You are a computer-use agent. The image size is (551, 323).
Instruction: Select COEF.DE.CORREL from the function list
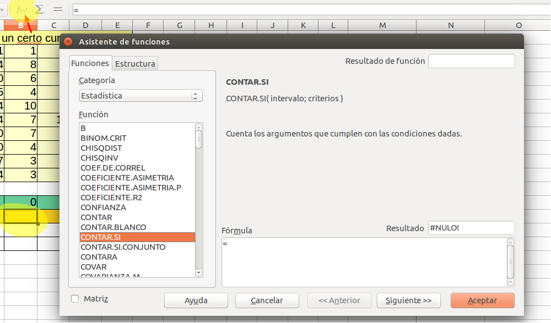113,168
